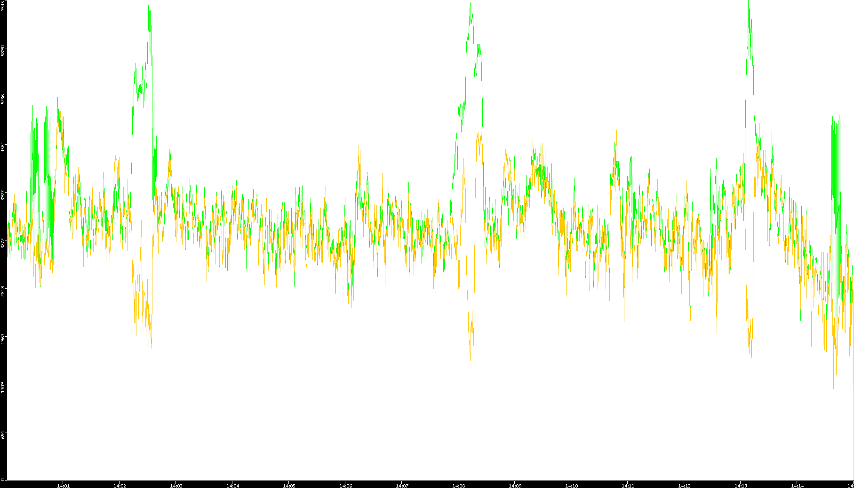Select the 14:14 time axis label
This screenshot has width=854, height=488.
pos(797,486)
